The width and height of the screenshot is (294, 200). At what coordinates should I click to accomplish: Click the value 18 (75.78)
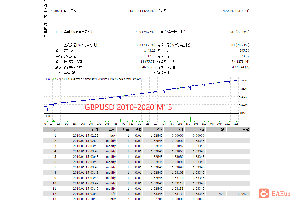148,61
